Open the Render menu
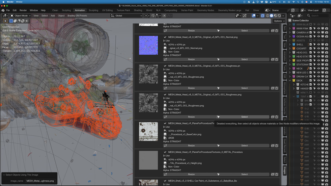Image resolution: width=331 pixels, height=186 pixels. [x=23, y=10]
